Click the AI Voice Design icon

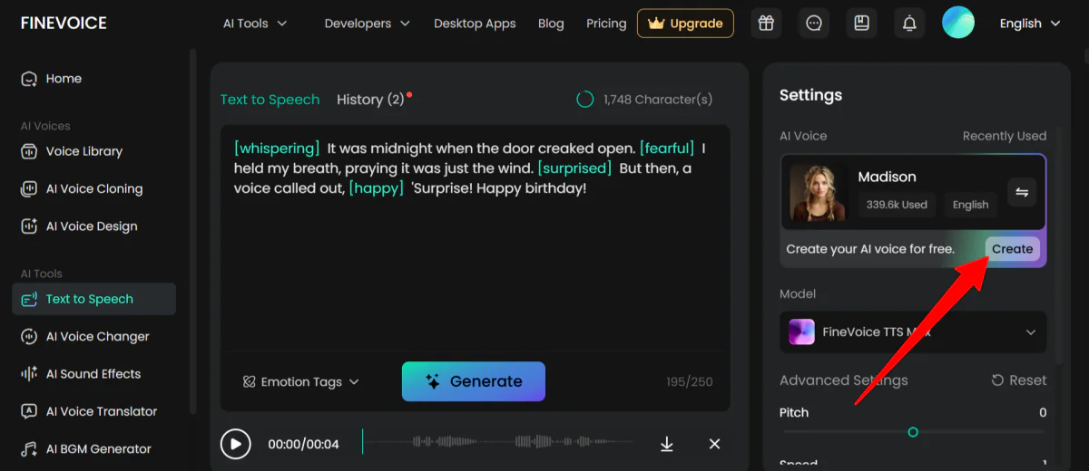tap(29, 226)
